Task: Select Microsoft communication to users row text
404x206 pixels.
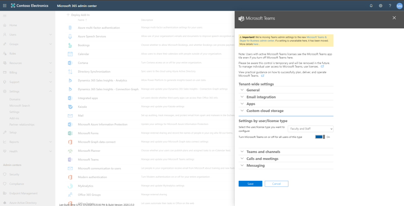Action: click(99, 168)
